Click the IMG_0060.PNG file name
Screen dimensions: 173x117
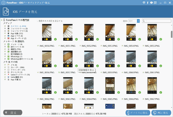coord(131,72)
